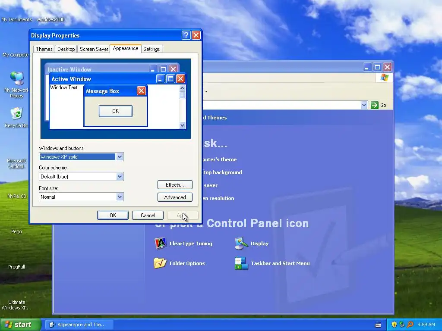The height and width of the screenshot is (331, 442).
Task: Click the help question mark in Display Properties
Action: pos(186,35)
